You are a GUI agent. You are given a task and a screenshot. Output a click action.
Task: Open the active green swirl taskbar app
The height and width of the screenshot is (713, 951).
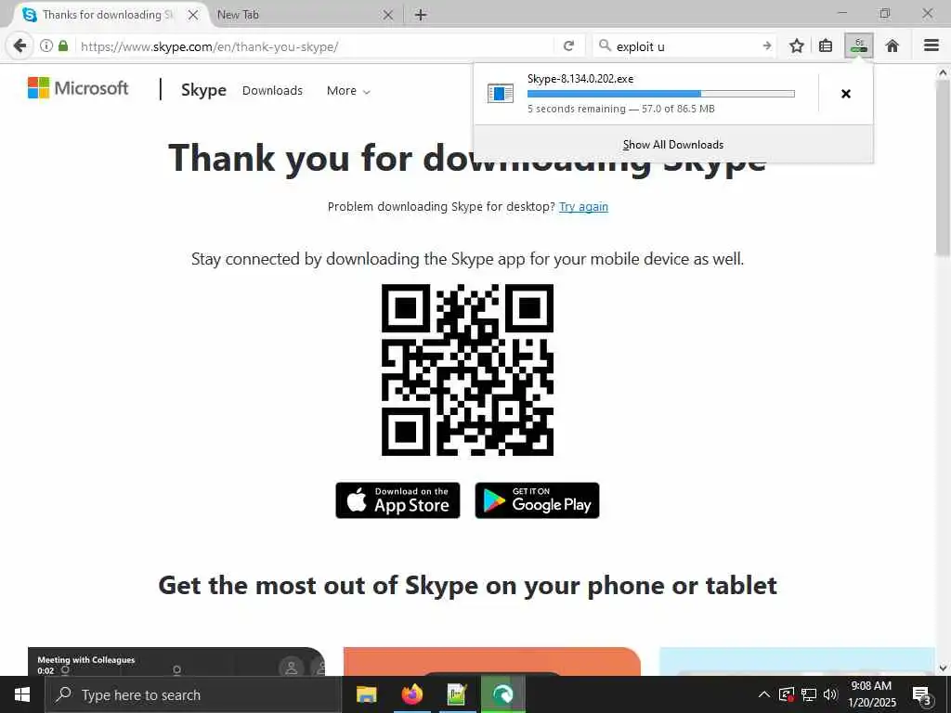point(502,694)
